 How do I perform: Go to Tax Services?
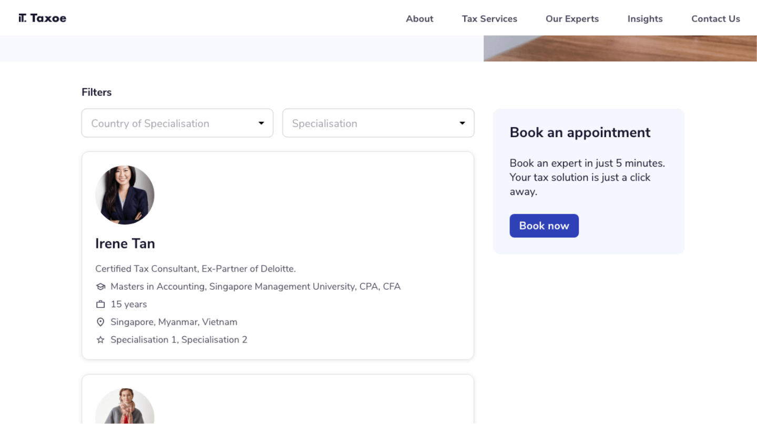pyautogui.click(x=489, y=19)
